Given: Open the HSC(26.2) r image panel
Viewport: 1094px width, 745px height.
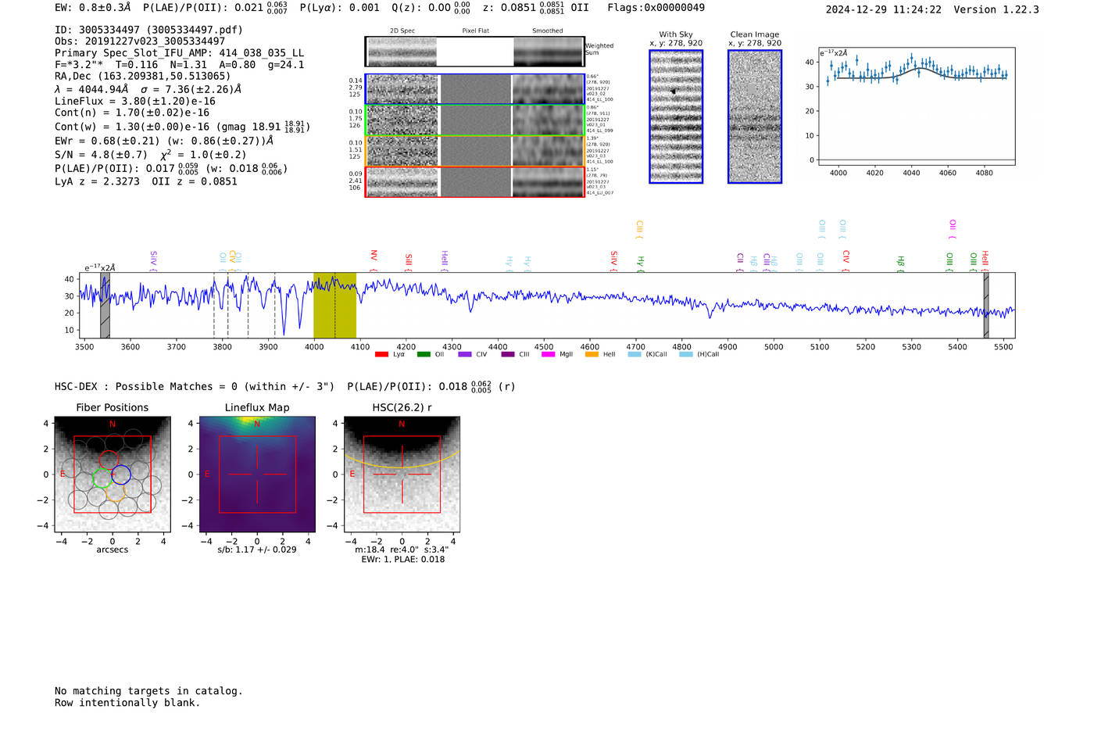Looking at the screenshot, I should (x=402, y=475).
